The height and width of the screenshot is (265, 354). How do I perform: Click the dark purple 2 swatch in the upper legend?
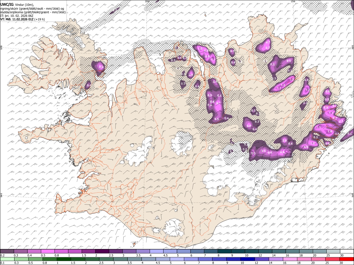tap(102, 251)
